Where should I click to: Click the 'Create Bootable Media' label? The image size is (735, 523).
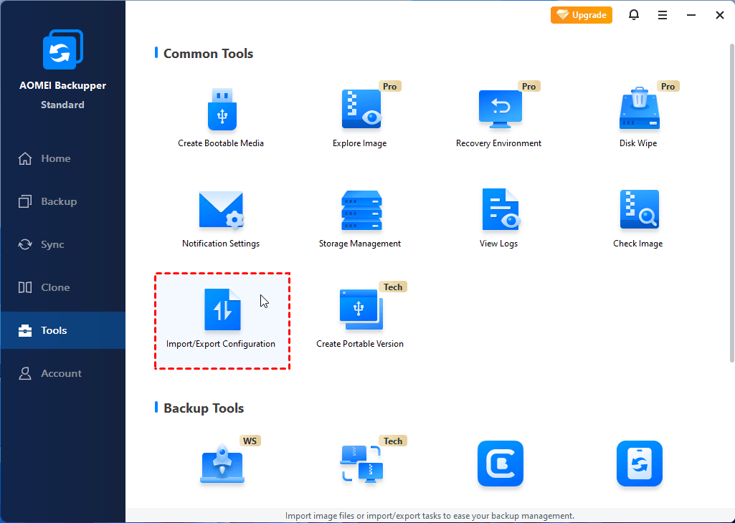(x=221, y=143)
